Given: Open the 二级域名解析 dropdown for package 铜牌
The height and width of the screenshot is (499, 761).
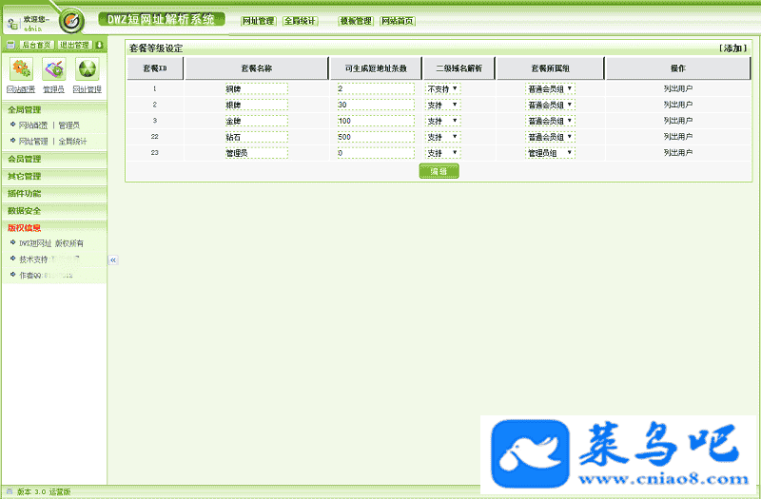Looking at the screenshot, I should click(x=442, y=88).
